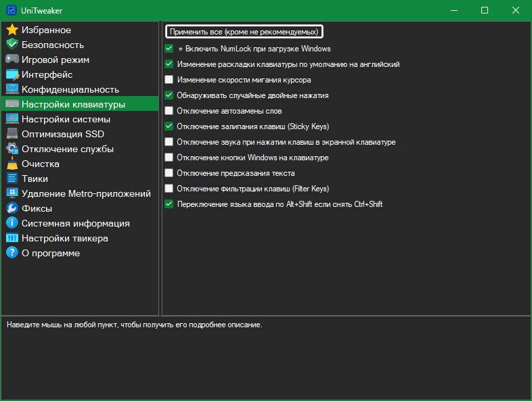Disable the Включить NumLock при загрузке checkbox
The height and width of the screenshot is (401, 532).
pyautogui.click(x=169, y=49)
